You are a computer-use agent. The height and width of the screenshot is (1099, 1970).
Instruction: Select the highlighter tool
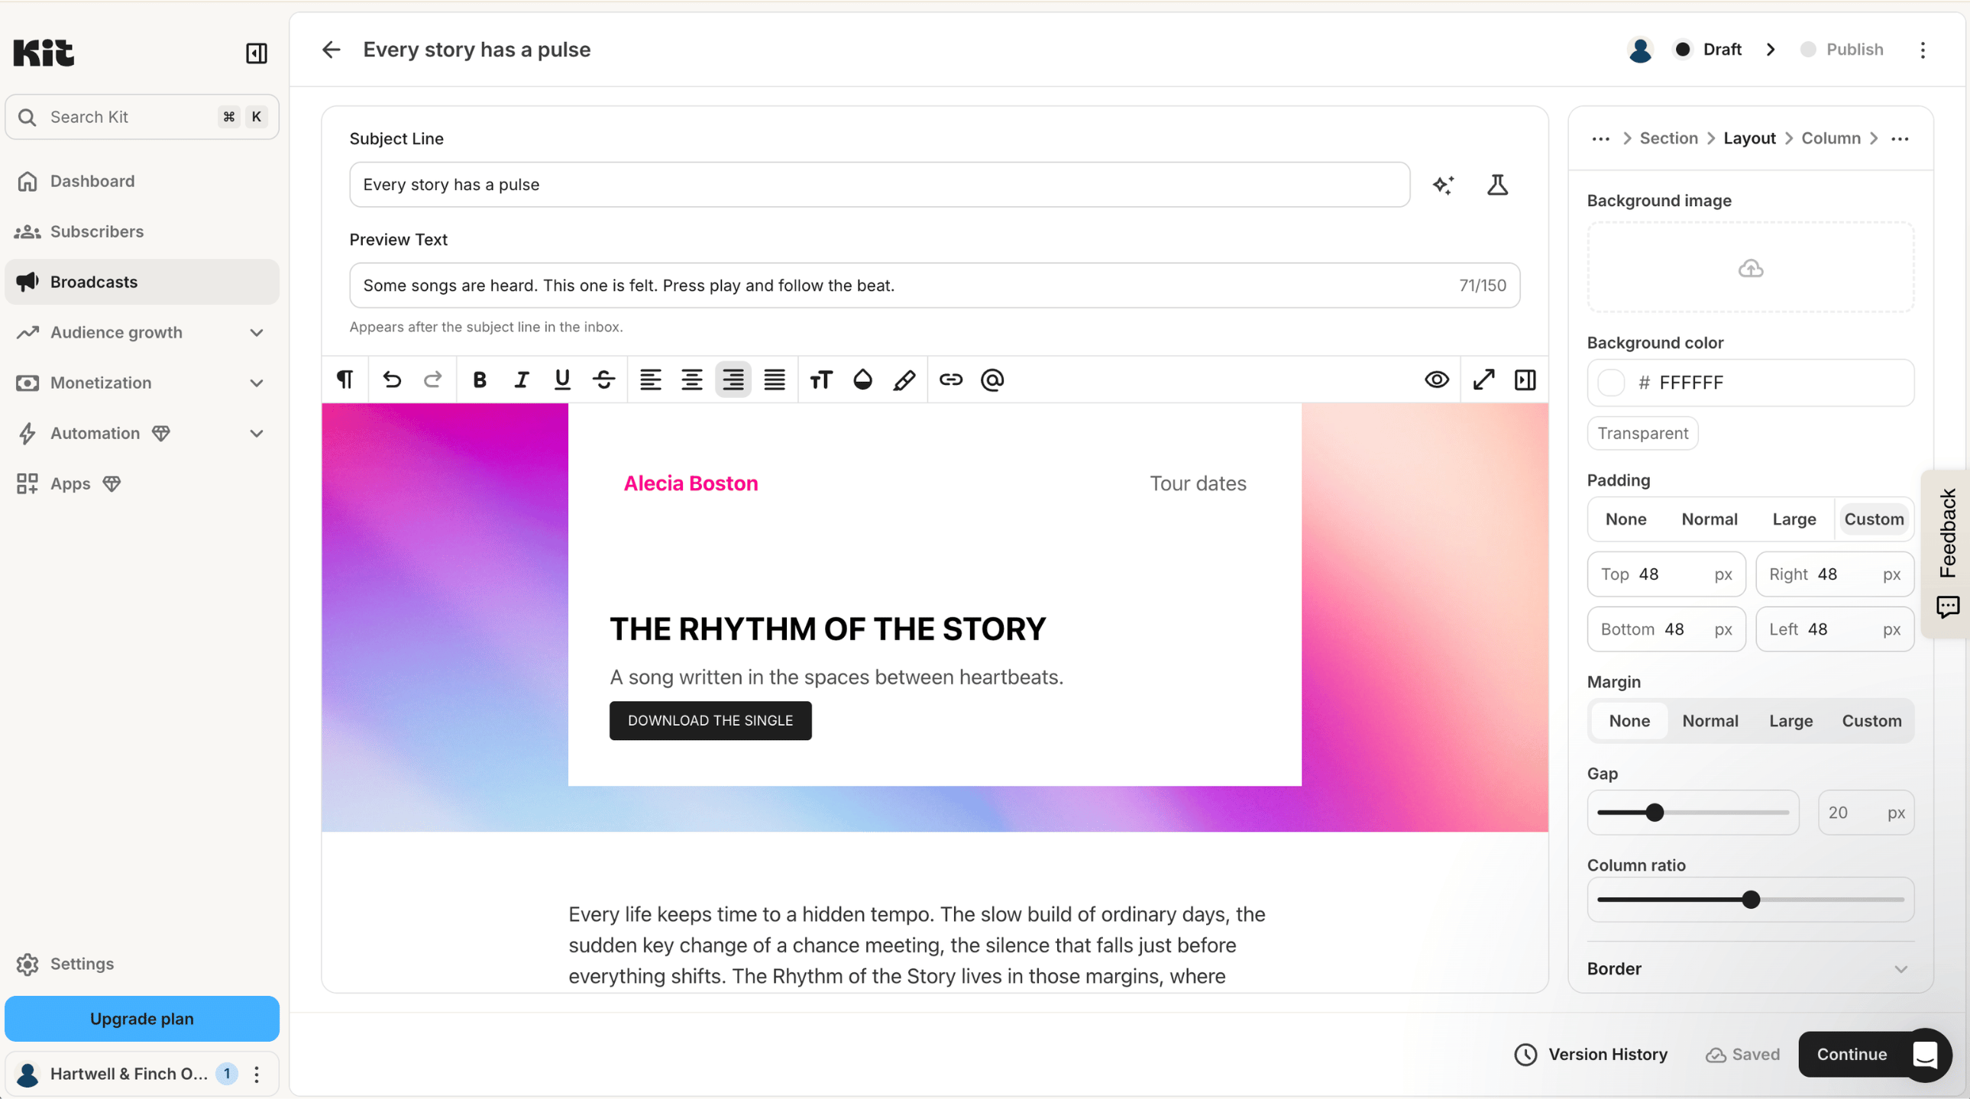coord(904,380)
